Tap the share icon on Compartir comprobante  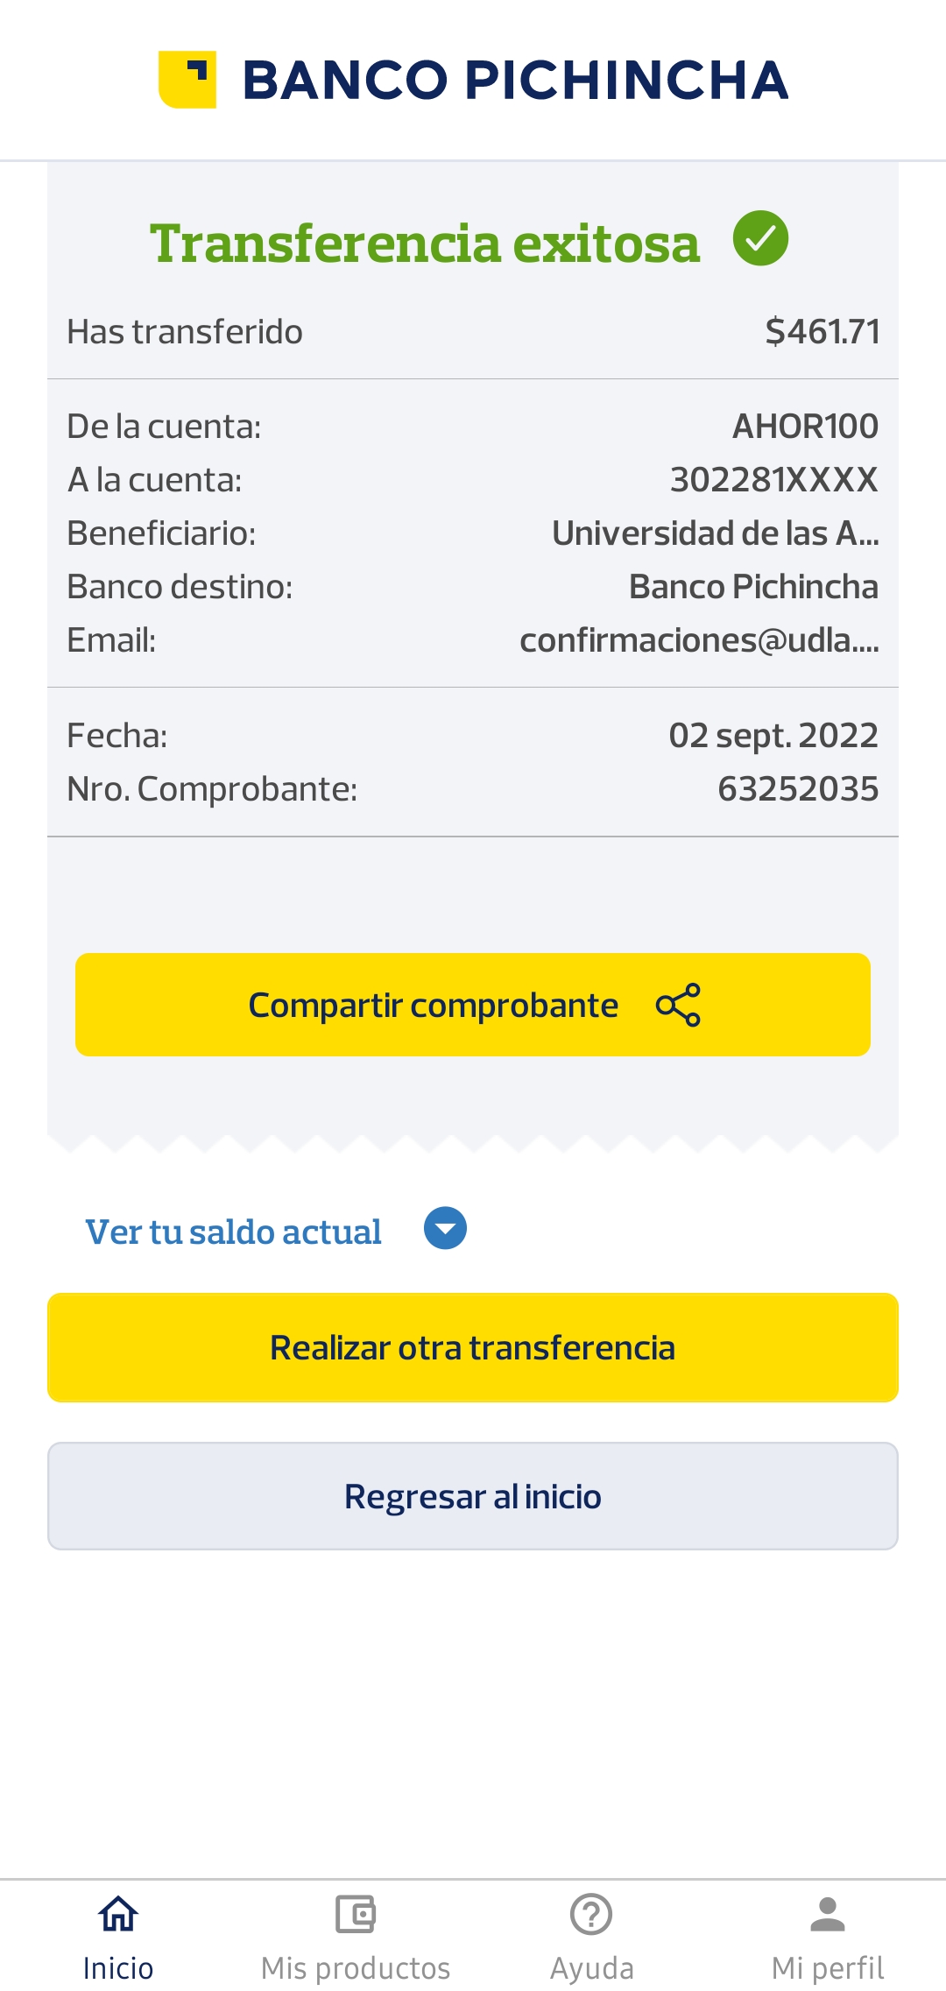click(678, 1005)
